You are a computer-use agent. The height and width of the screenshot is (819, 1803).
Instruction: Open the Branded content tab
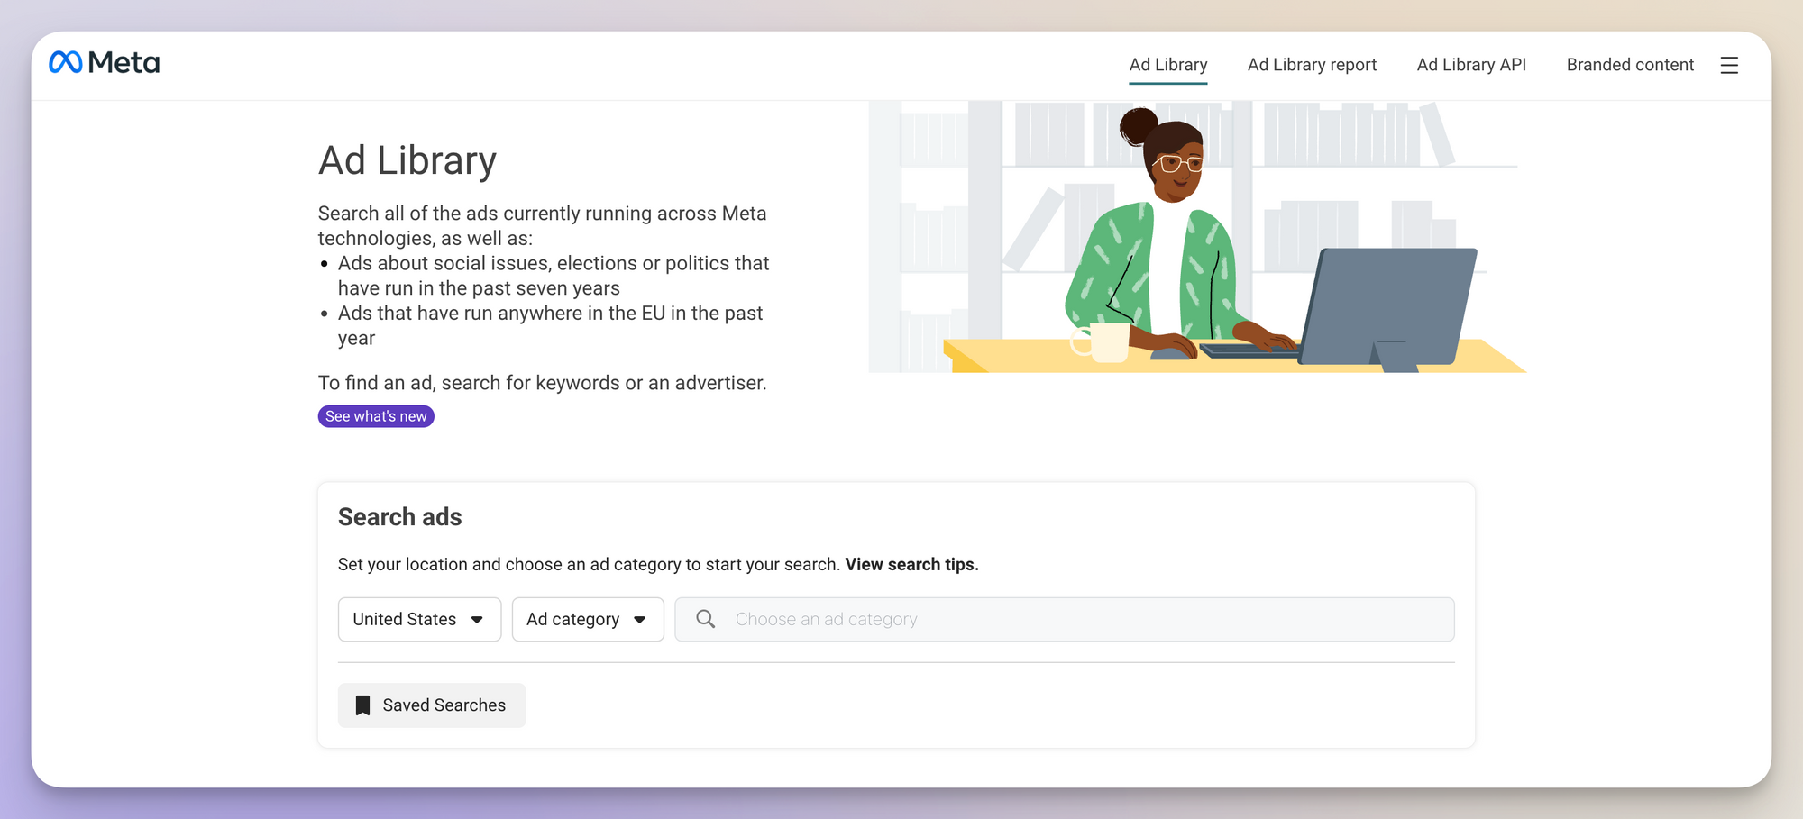[x=1630, y=65]
